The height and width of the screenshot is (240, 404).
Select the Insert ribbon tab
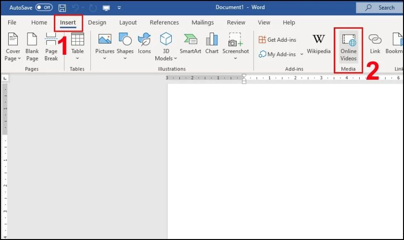tap(68, 23)
